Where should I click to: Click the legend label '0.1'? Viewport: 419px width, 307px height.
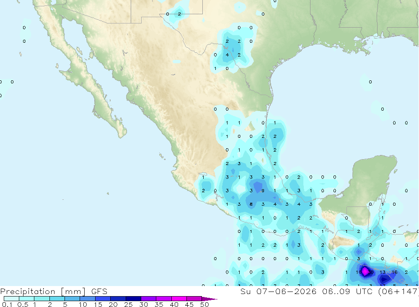coord(7,304)
